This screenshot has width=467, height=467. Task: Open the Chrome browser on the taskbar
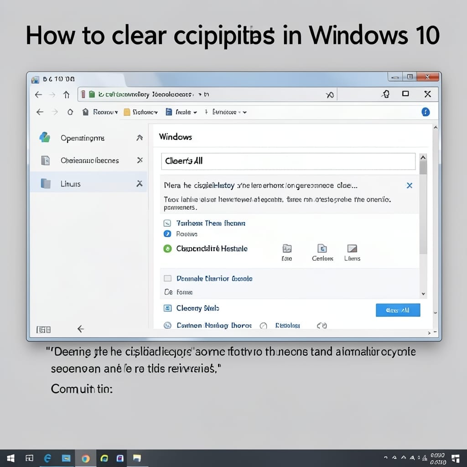click(x=85, y=458)
